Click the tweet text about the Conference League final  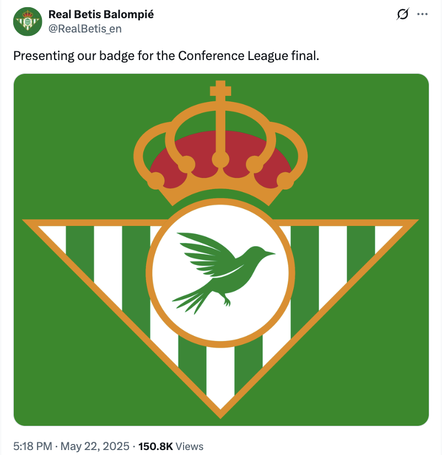[x=165, y=56]
